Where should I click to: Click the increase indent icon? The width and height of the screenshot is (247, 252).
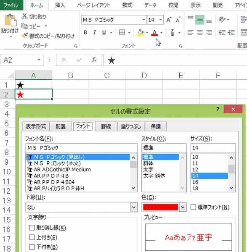point(231,32)
